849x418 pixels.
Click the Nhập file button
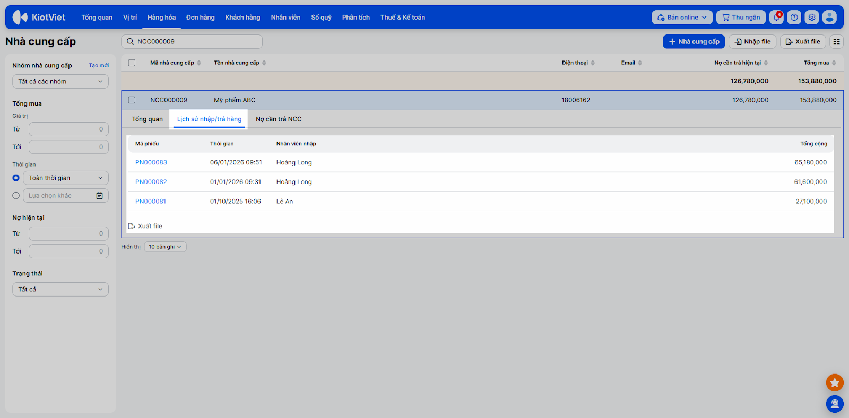point(752,41)
